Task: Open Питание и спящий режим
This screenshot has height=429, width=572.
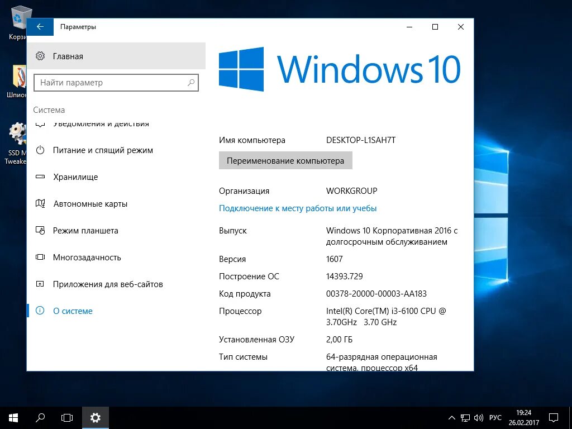Action: point(116,150)
